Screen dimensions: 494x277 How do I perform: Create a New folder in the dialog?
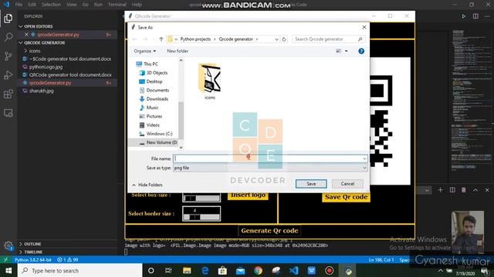click(178, 51)
